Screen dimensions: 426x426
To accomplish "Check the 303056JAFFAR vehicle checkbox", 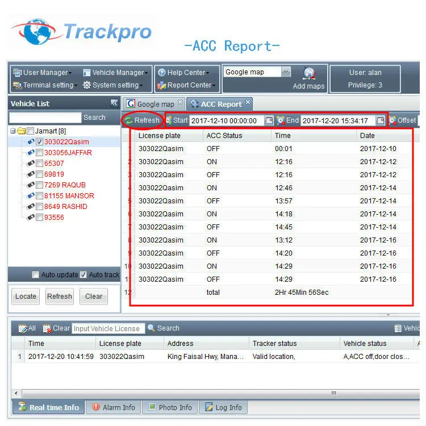I will [39, 152].
